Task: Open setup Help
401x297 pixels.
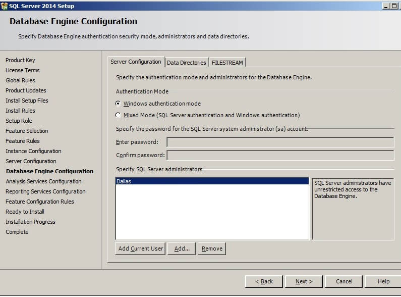Action: [x=383, y=281]
